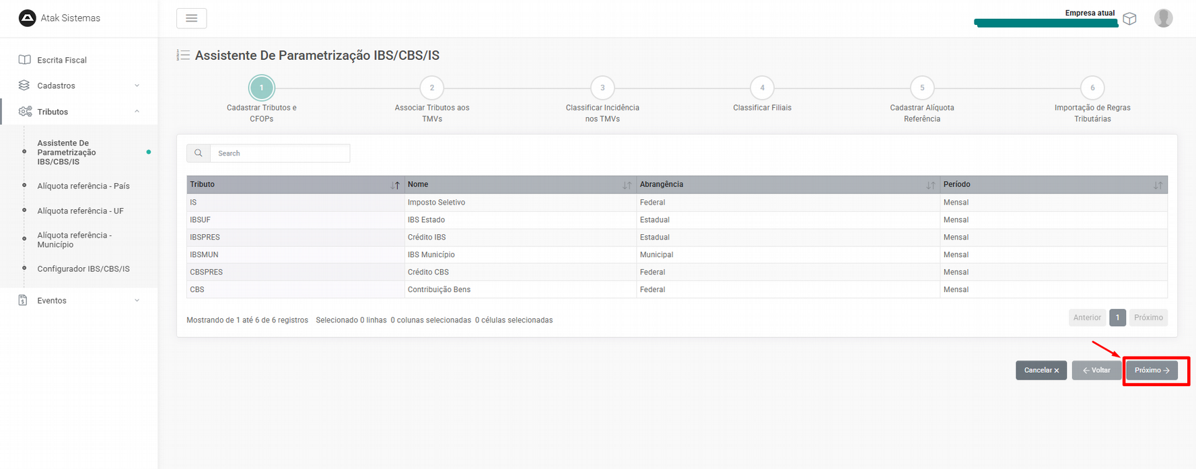Image resolution: width=1196 pixels, height=469 pixels.
Task: Click Estadual cell in IBSUF row
Action: point(788,220)
